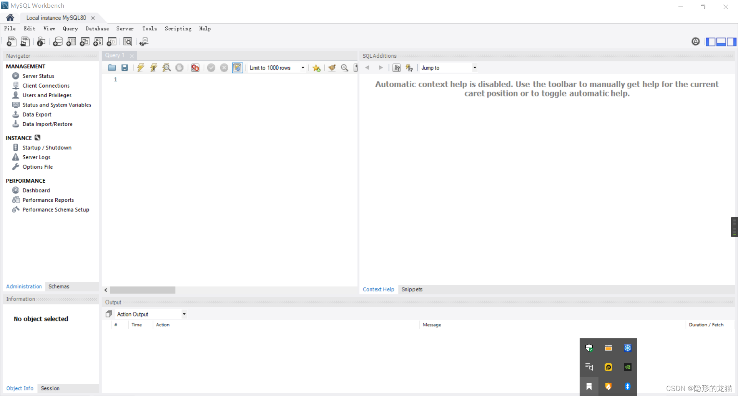The height and width of the screenshot is (396, 738).
Task: Open the Database menu
Action: 97,28
